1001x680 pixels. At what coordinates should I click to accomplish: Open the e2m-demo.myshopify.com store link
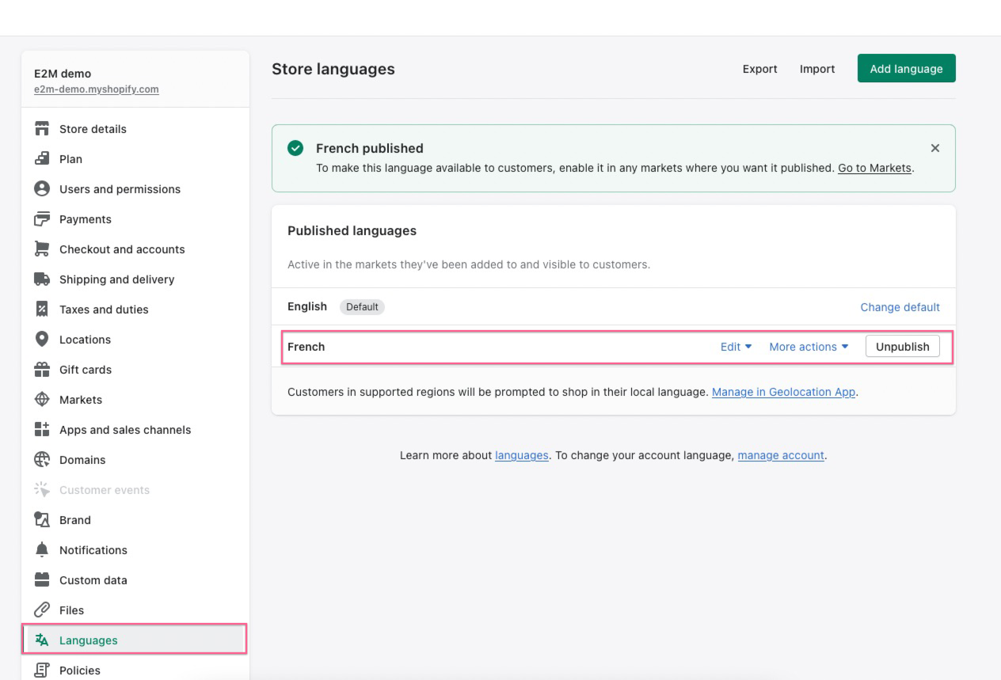pos(96,89)
